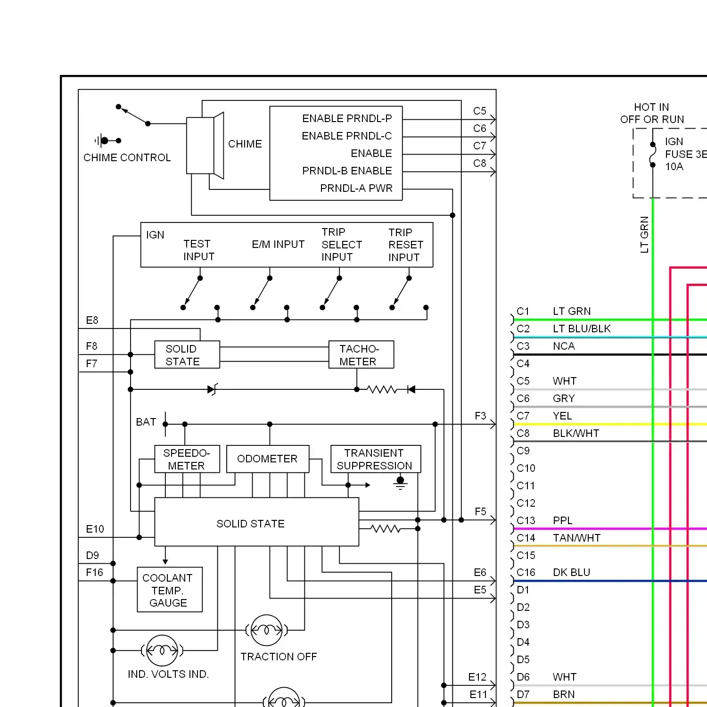Click the TRIP RESET INPUT label

pos(406,245)
